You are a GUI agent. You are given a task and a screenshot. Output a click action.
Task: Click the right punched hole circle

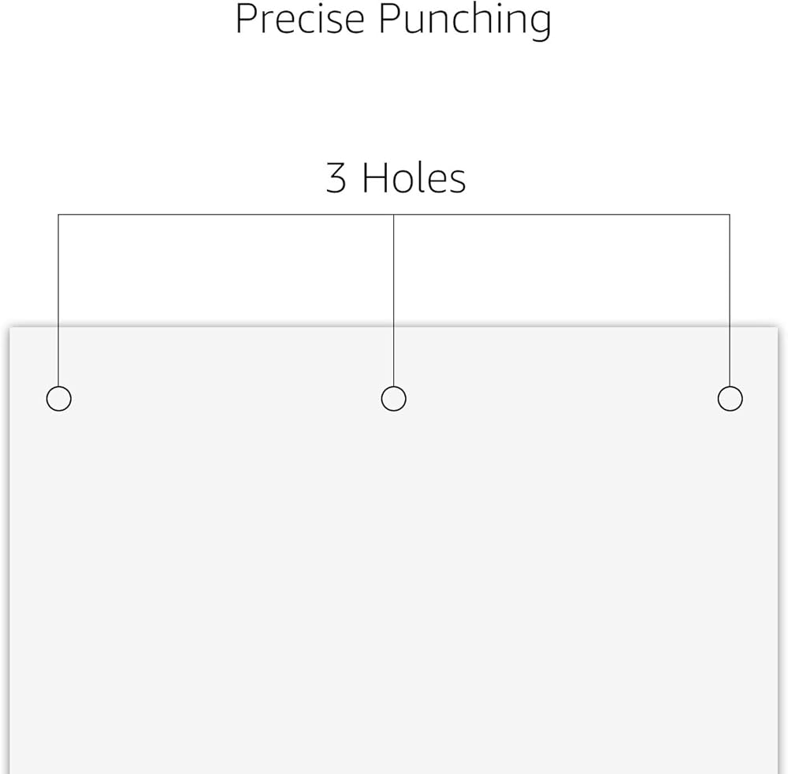(730, 399)
